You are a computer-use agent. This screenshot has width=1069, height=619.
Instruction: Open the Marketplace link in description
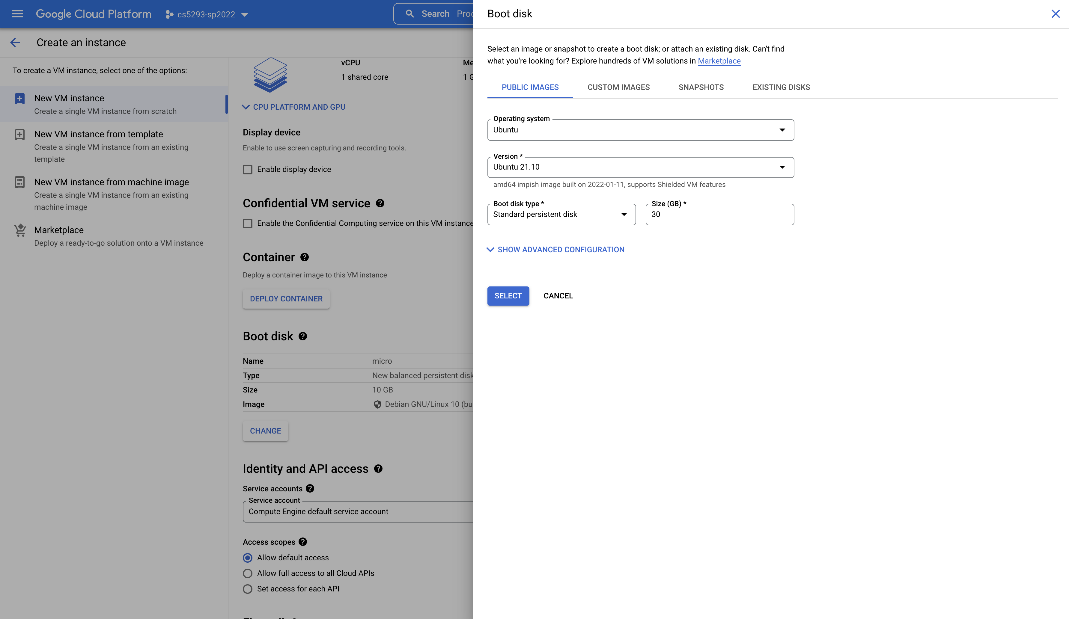719,61
